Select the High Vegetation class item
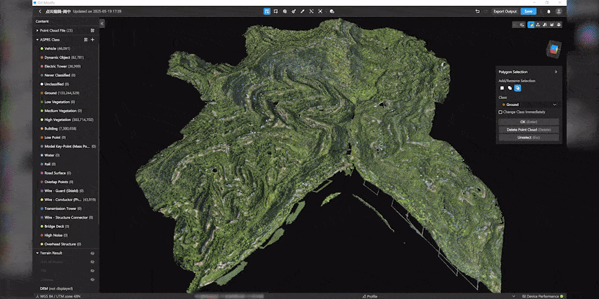Screen dimensions: 599x299 click(66, 120)
